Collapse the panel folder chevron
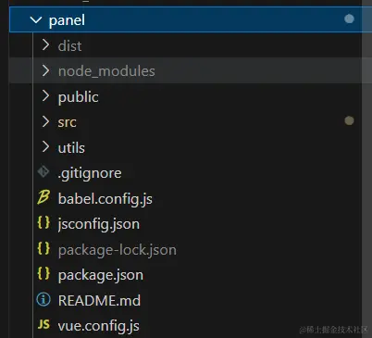This screenshot has width=372, height=338. [36, 20]
